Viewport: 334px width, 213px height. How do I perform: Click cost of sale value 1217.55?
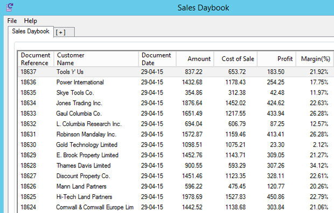(x=235, y=114)
